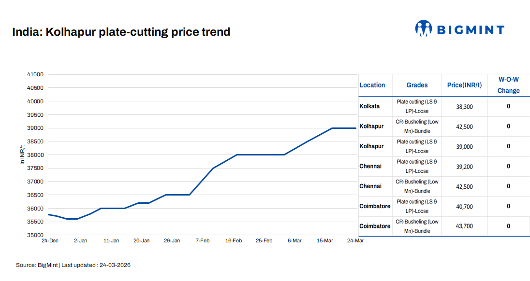
Task: Click the 39,200 Chennai price cell
Action: [464, 167]
